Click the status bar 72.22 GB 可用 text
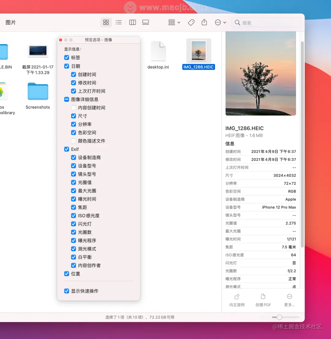The width and height of the screenshot is (331, 339). point(162,317)
